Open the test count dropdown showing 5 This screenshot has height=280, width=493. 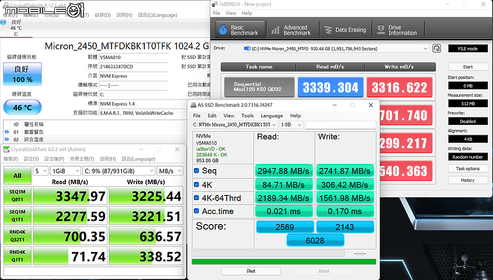pyautogui.click(x=40, y=171)
